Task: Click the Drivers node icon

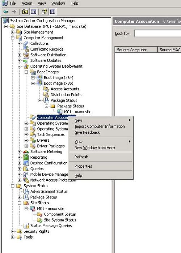Action: click(x=33, y=140)
